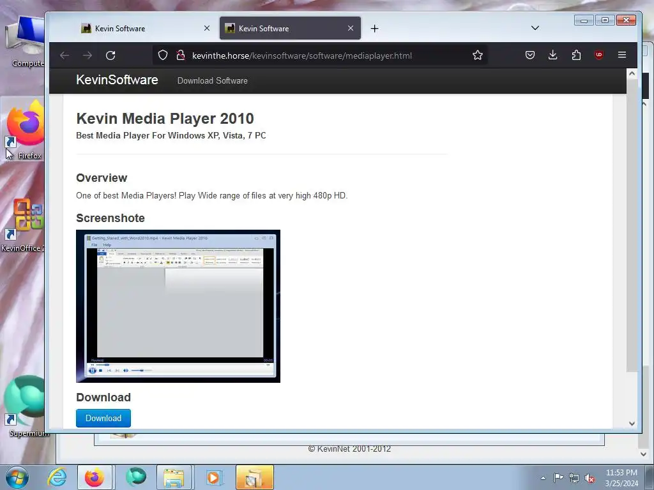Open Windows Explorer from taskbar

pyautogui.click(x=174, y=477)
